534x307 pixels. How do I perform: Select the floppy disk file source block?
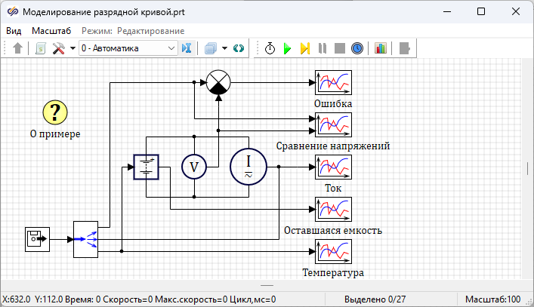pos(36,239)
